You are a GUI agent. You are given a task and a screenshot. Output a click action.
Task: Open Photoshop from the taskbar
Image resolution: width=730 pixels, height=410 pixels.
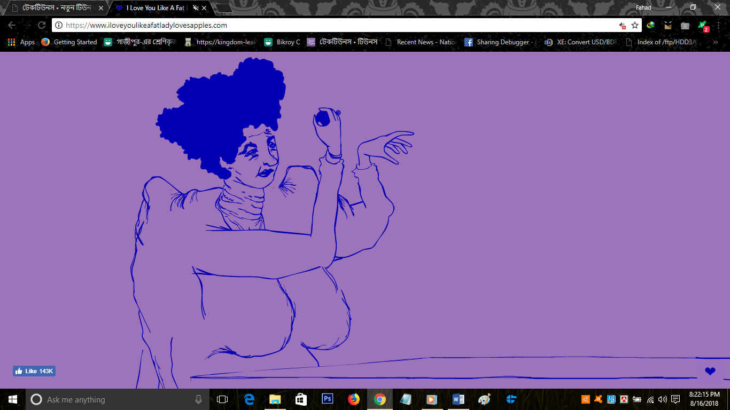(328, 399)
